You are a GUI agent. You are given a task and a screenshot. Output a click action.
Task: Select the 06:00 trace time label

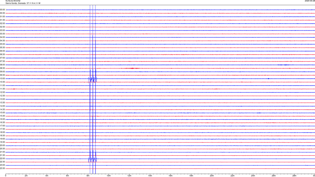click(x=2, y=51)
